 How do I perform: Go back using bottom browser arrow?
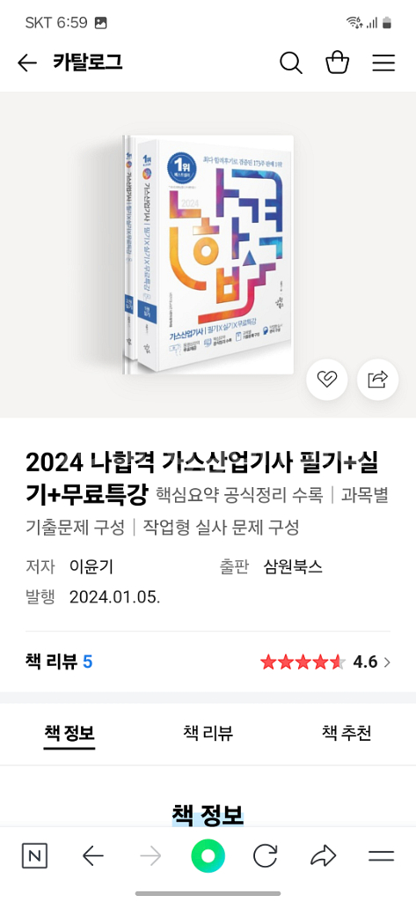pyautogui.click(x=93, y=856)
